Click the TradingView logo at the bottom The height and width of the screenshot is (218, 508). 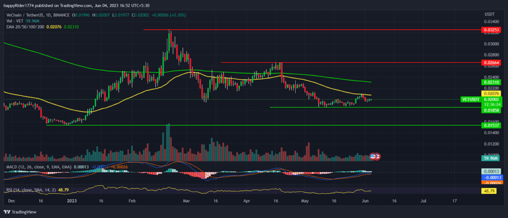tap(20, 212)
